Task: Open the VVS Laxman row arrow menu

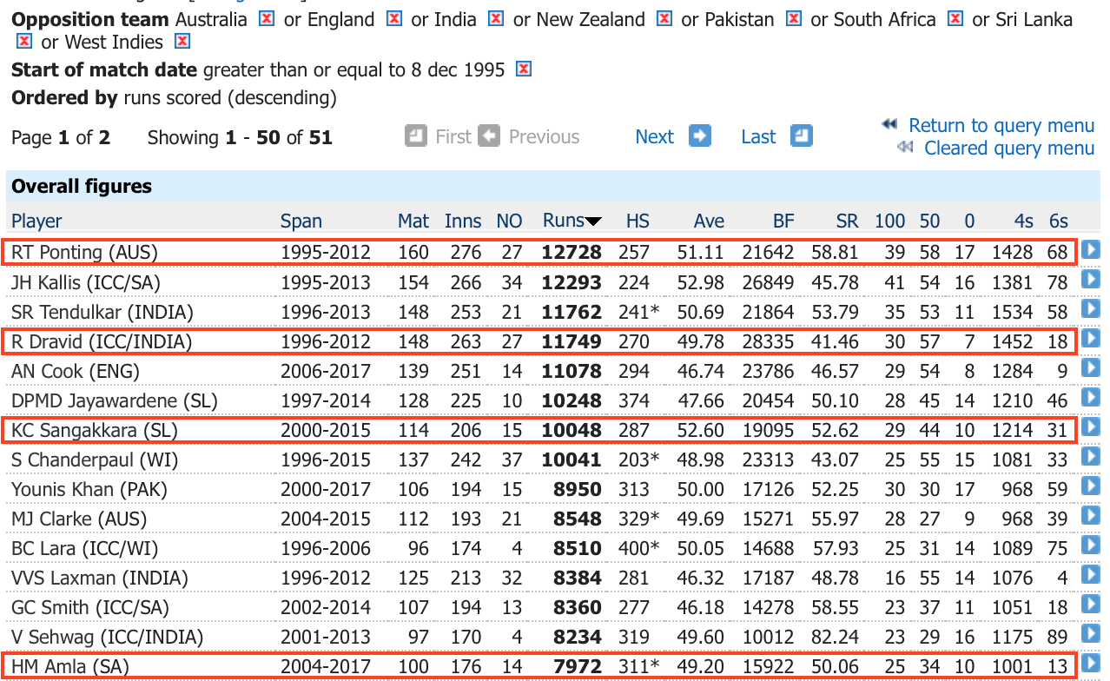Action: coord(1090,575)
